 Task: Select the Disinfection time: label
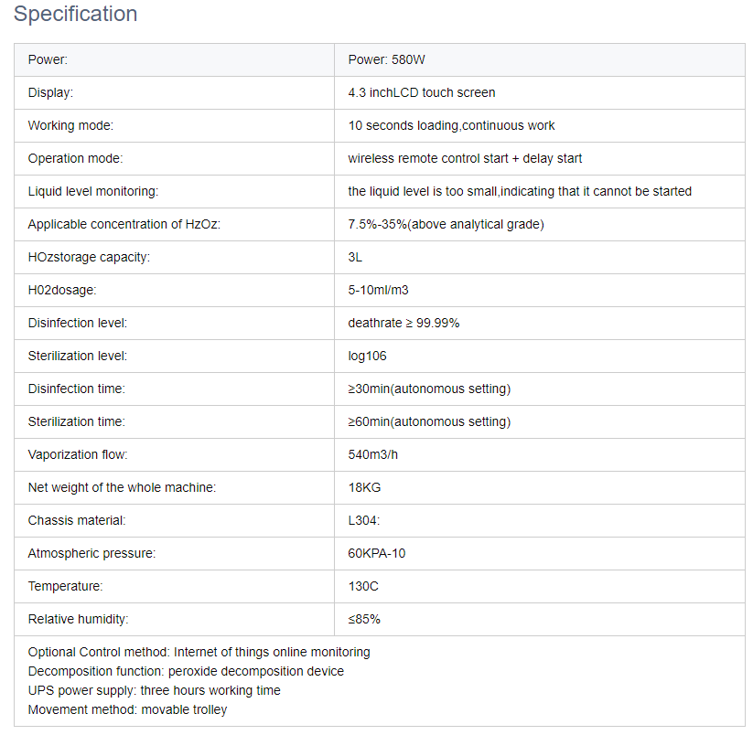[x=76, y=389]
